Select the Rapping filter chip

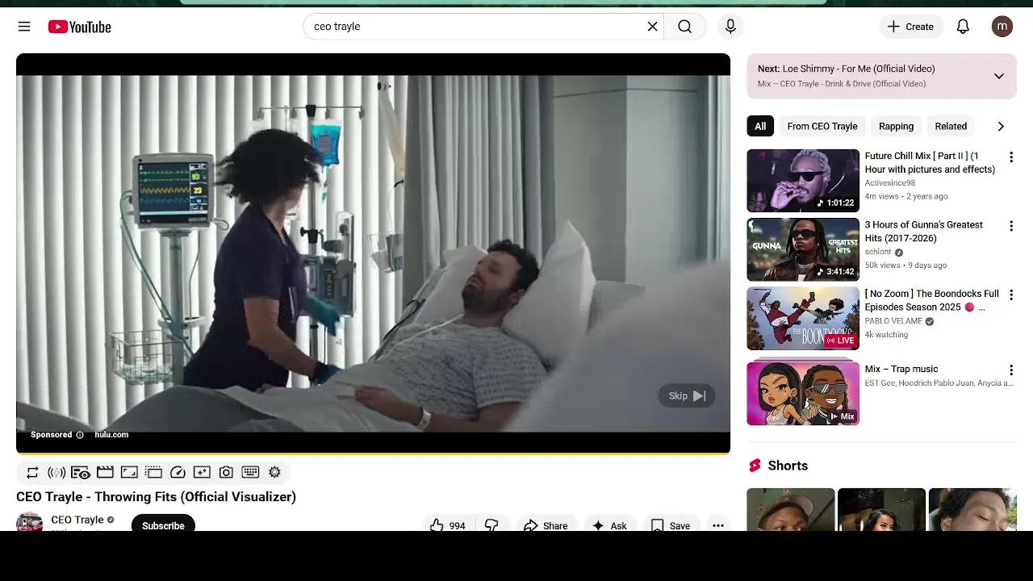pyautogui.click(x=896, y=126)
